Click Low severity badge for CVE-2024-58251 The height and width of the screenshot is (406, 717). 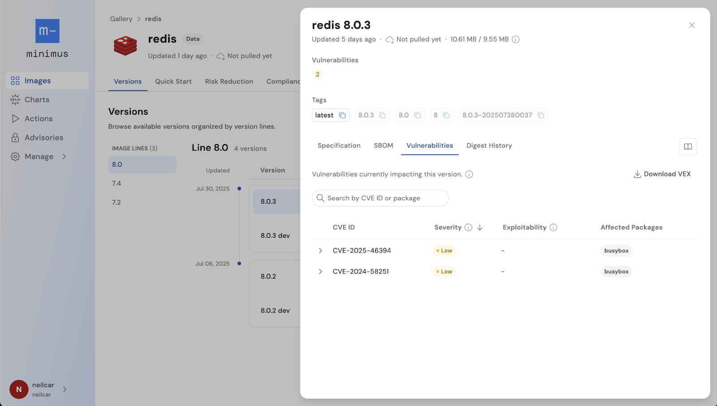tap(444, 272)
